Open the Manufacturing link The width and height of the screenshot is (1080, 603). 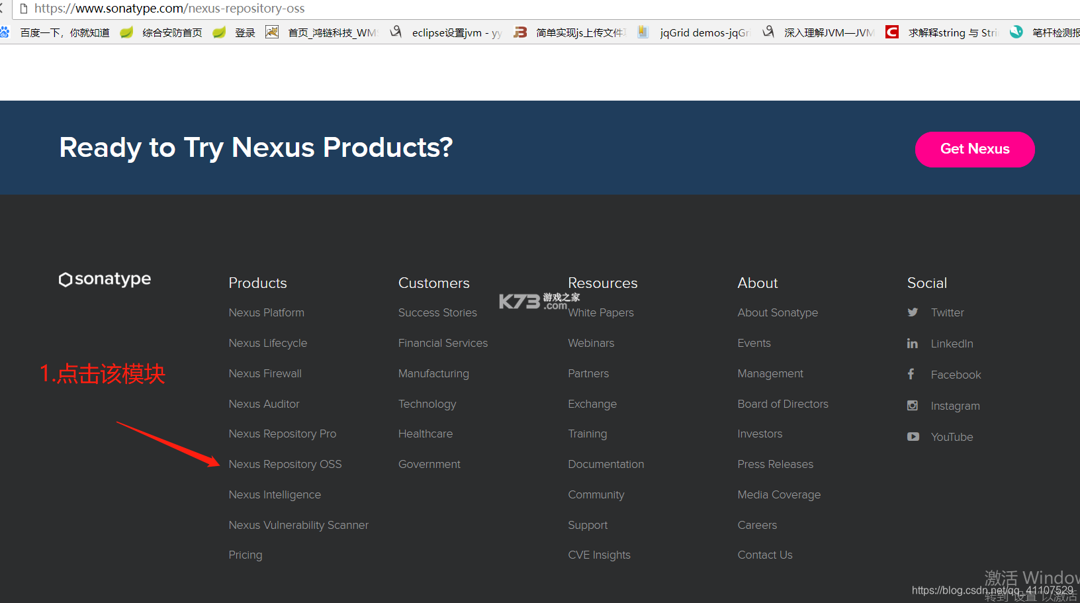pos(433,373)
